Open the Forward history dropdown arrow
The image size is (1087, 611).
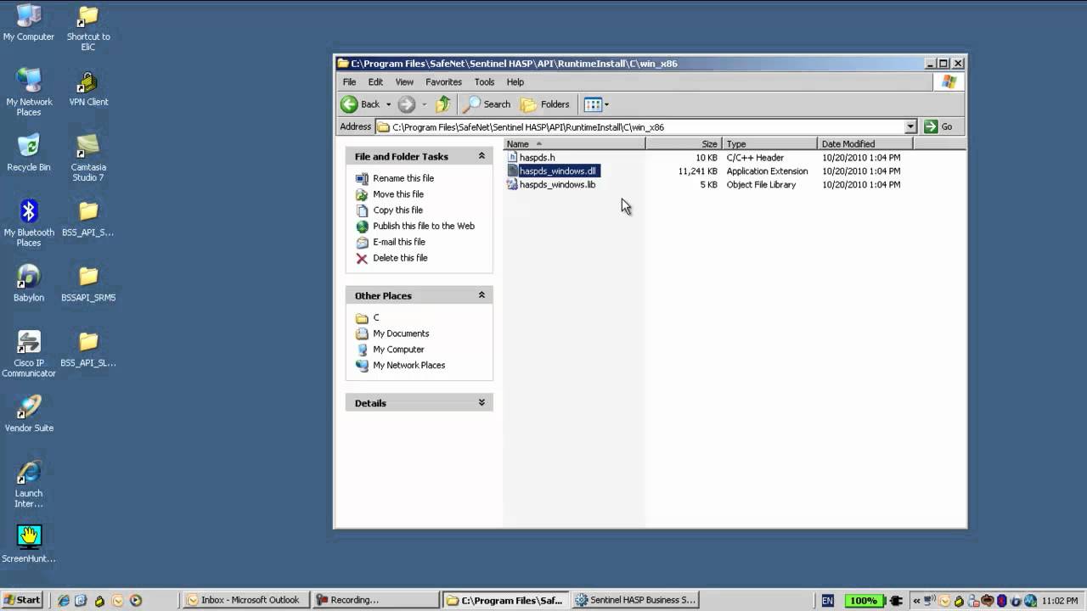424,104
